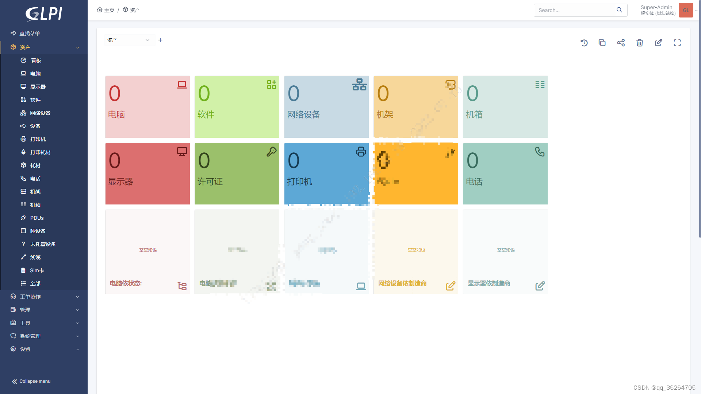
Task: Select 网络设备 from the sidebar
Action: pyautogui.click(x=40, y=113)
